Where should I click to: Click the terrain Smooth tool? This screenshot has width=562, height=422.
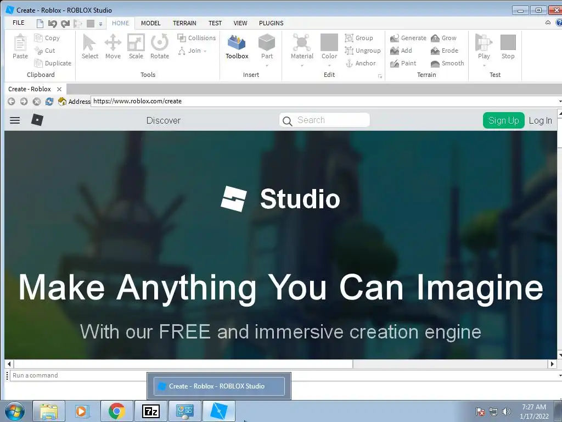[447, 63]
